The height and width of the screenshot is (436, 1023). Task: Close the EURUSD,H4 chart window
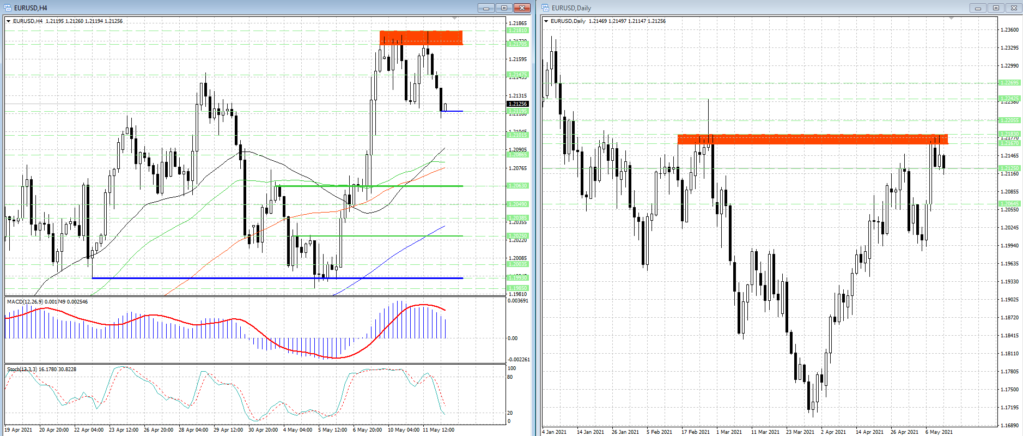[x=522, y=8]
